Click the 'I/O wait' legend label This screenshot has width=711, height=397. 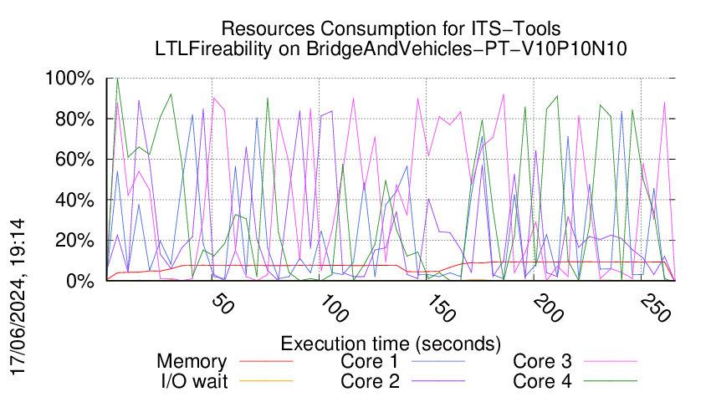194,381
